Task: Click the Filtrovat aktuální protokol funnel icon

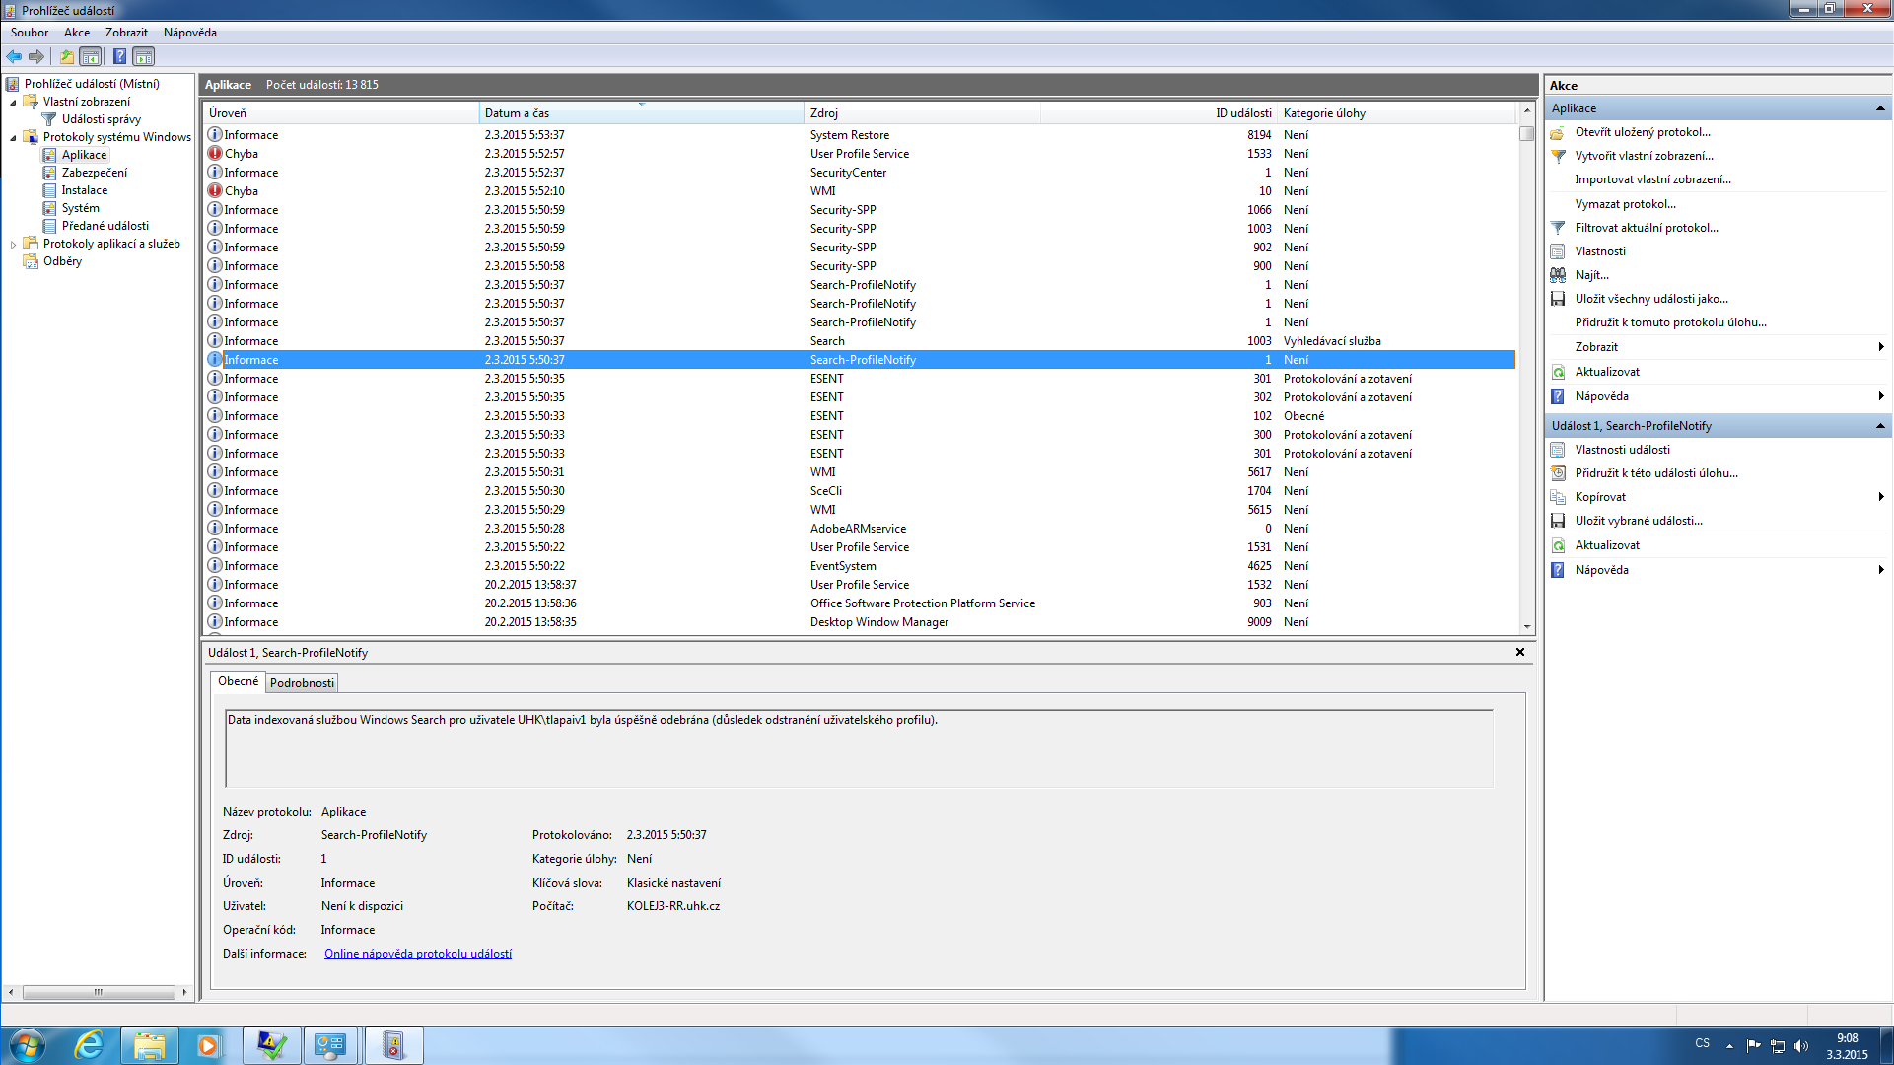Action: pyautogui.click(x=1558, y=228)
